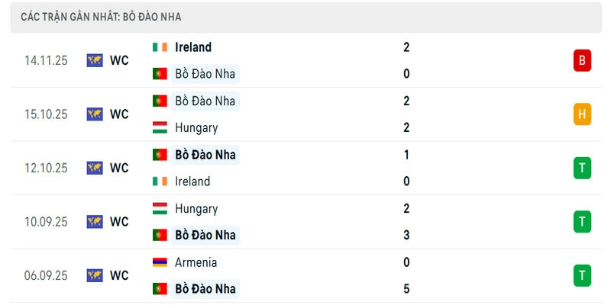Click the green T badge for 10.09.25 match
Image resolution: width=611 pixels, height=305 pixels.
coord(582,222)
